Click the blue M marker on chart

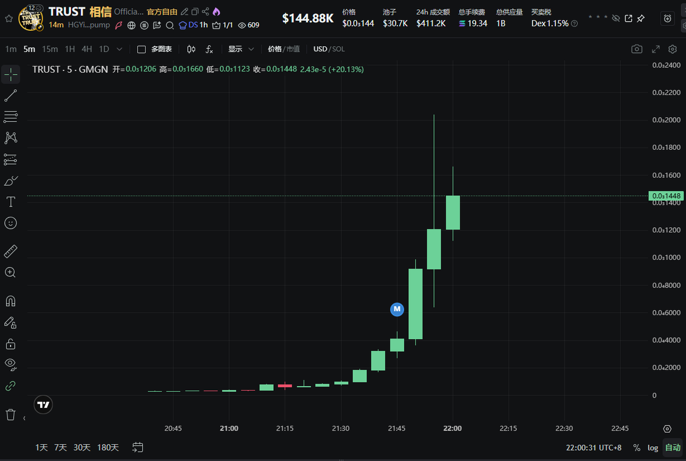pos(397,309)
